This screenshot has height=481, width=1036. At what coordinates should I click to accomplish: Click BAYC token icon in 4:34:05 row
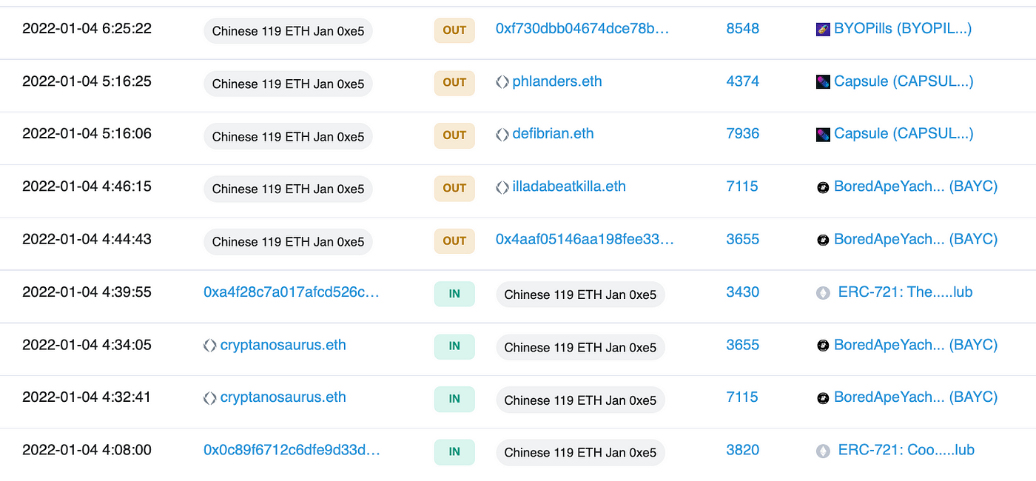(823, 346)
